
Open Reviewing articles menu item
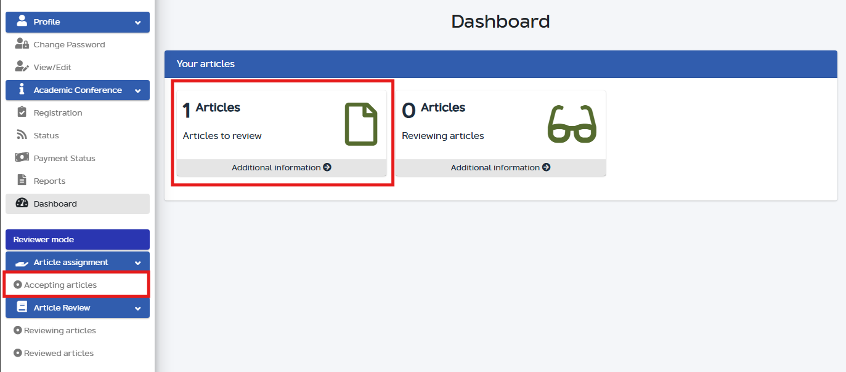(60, 330)
